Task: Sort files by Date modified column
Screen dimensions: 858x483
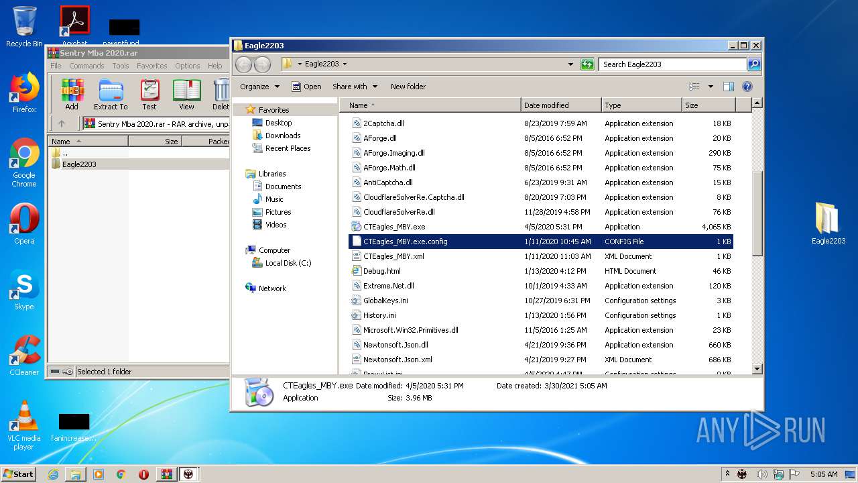Action: [561, 105]
